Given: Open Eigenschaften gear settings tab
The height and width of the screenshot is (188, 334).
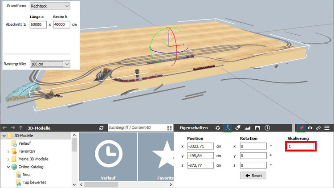Looking at the screenshot, I should click(x=217, y=128).
